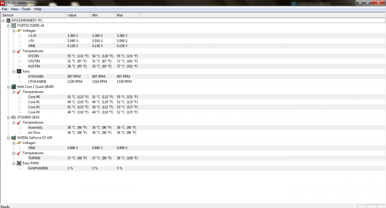This screenshot has width=386, height=208.
Task: Click the thermometer icon under ST310005 28AS
Action: click(x=19, y=122)
